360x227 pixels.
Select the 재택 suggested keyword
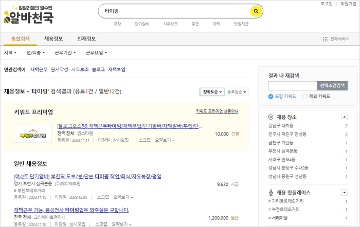pyautogui.click(x=217, y=24)
